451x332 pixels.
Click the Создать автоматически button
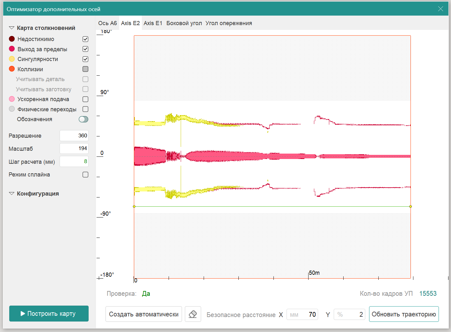[x=144, y=314]
